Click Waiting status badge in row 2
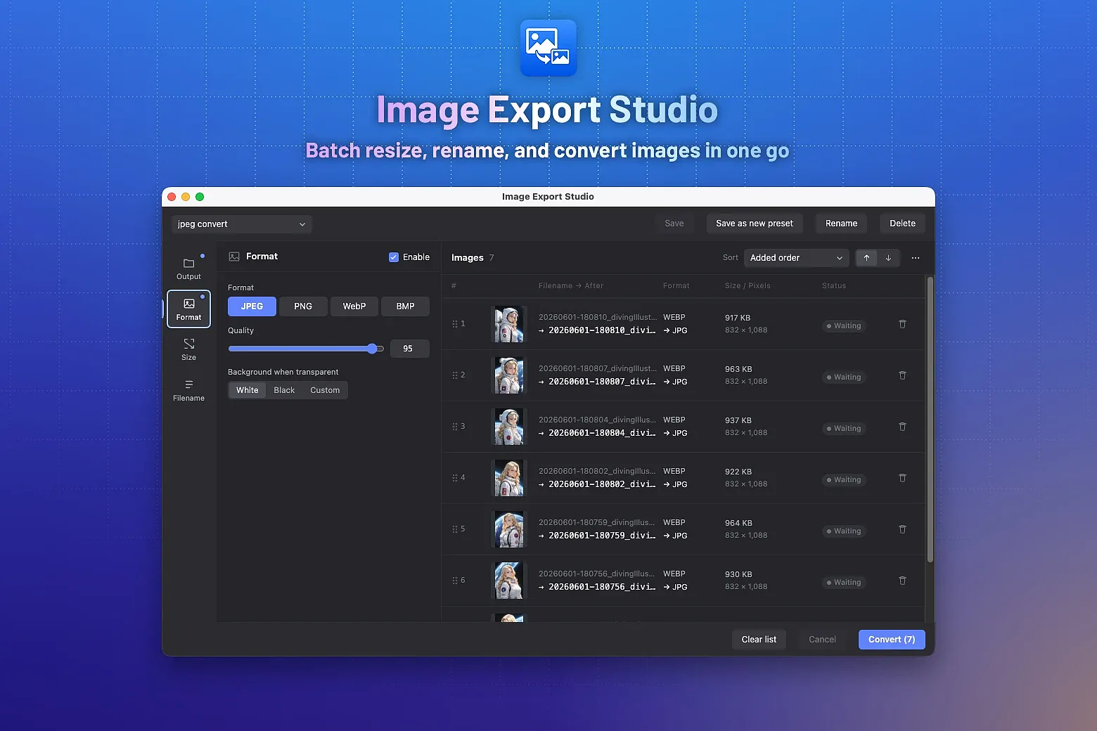Image resolution: width=1097 pixels, height=731 pixels. click(844, 377)
